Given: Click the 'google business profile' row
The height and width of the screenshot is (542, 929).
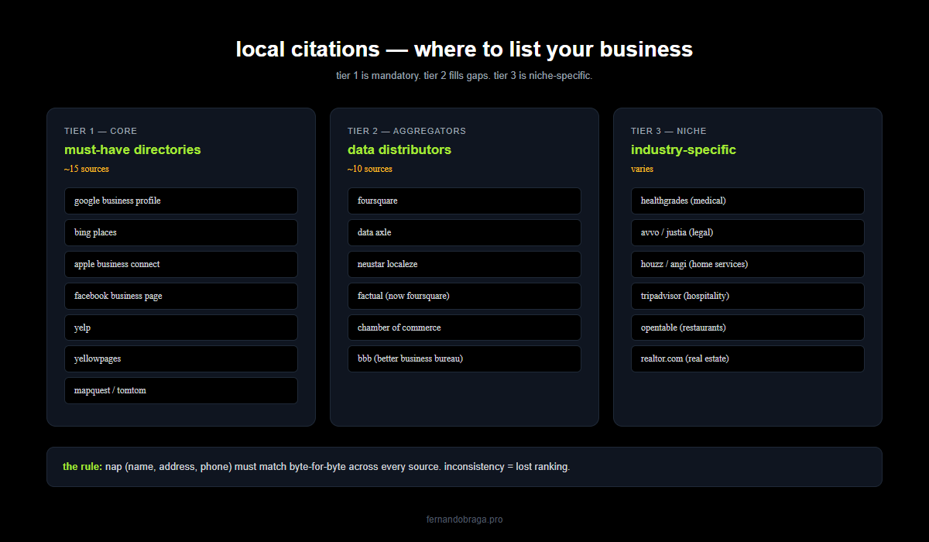Looking at the screenshot, I should tap(181, 201).
